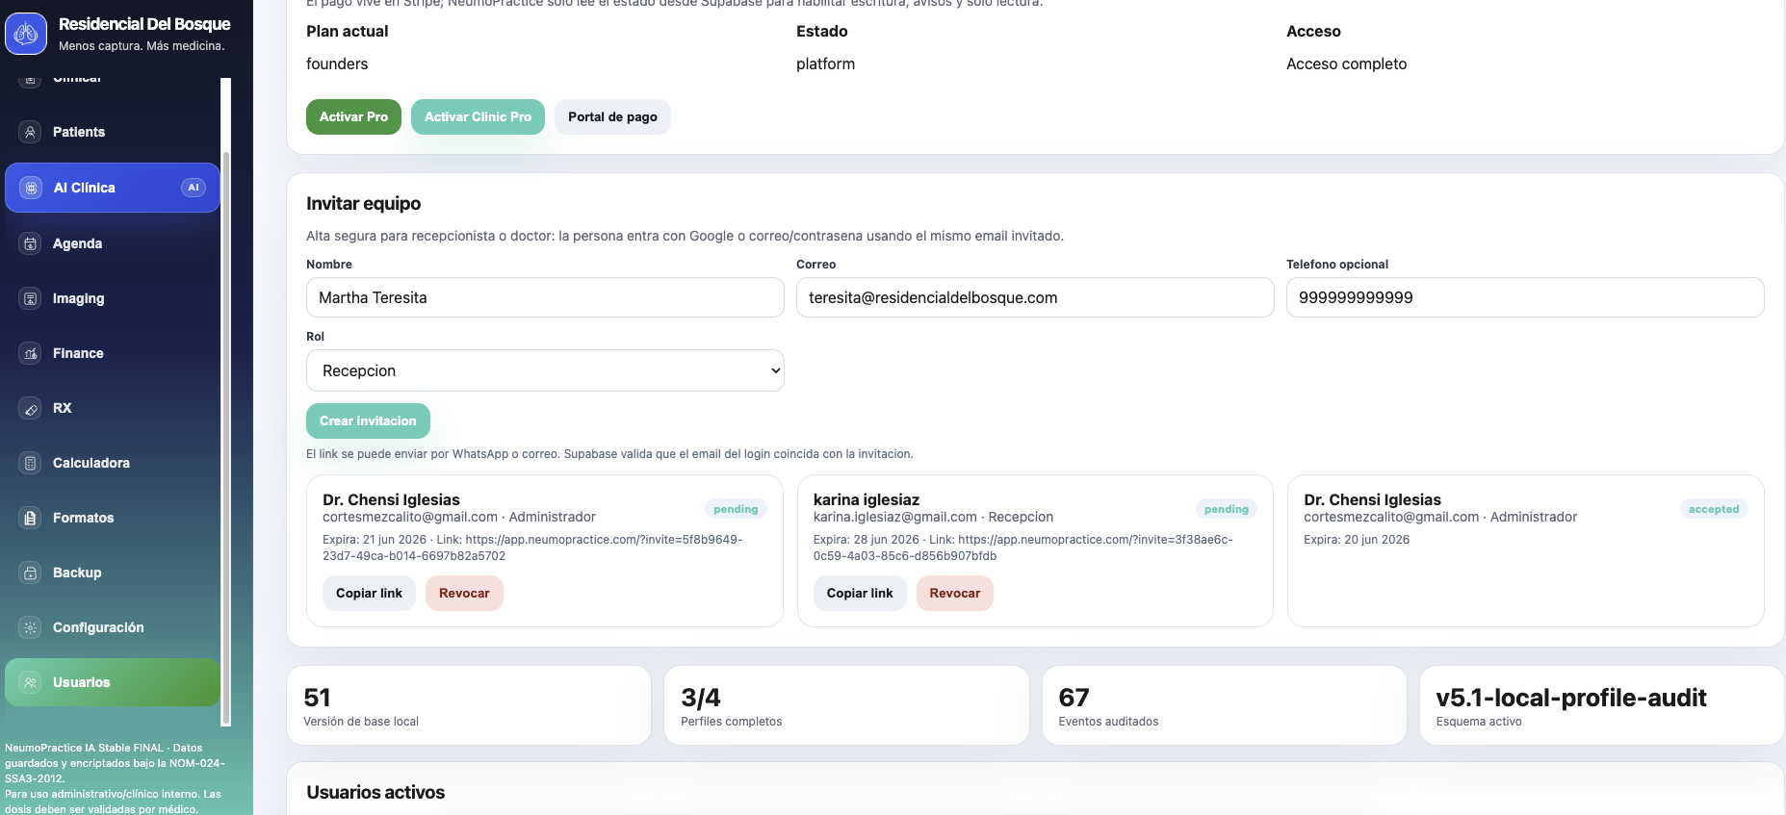Go to Agenda in sidebar
The image size is (1786, 815).
point(113,243)
